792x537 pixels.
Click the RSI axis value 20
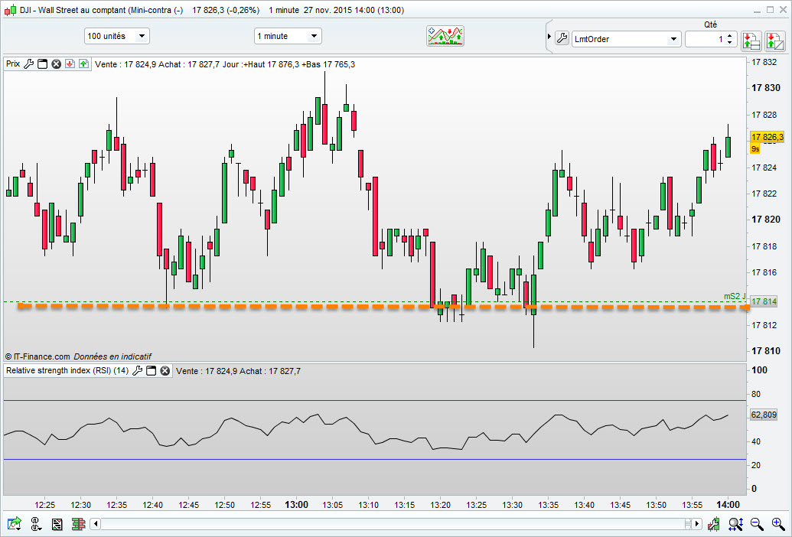(x=756, y=465)
